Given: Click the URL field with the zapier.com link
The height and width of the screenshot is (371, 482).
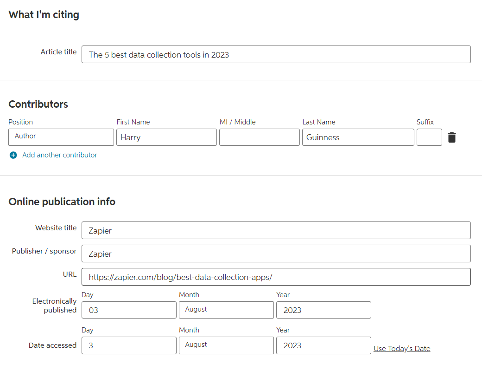Looking at the screenshot, I should pyautogui.click(x=276, y=277).
